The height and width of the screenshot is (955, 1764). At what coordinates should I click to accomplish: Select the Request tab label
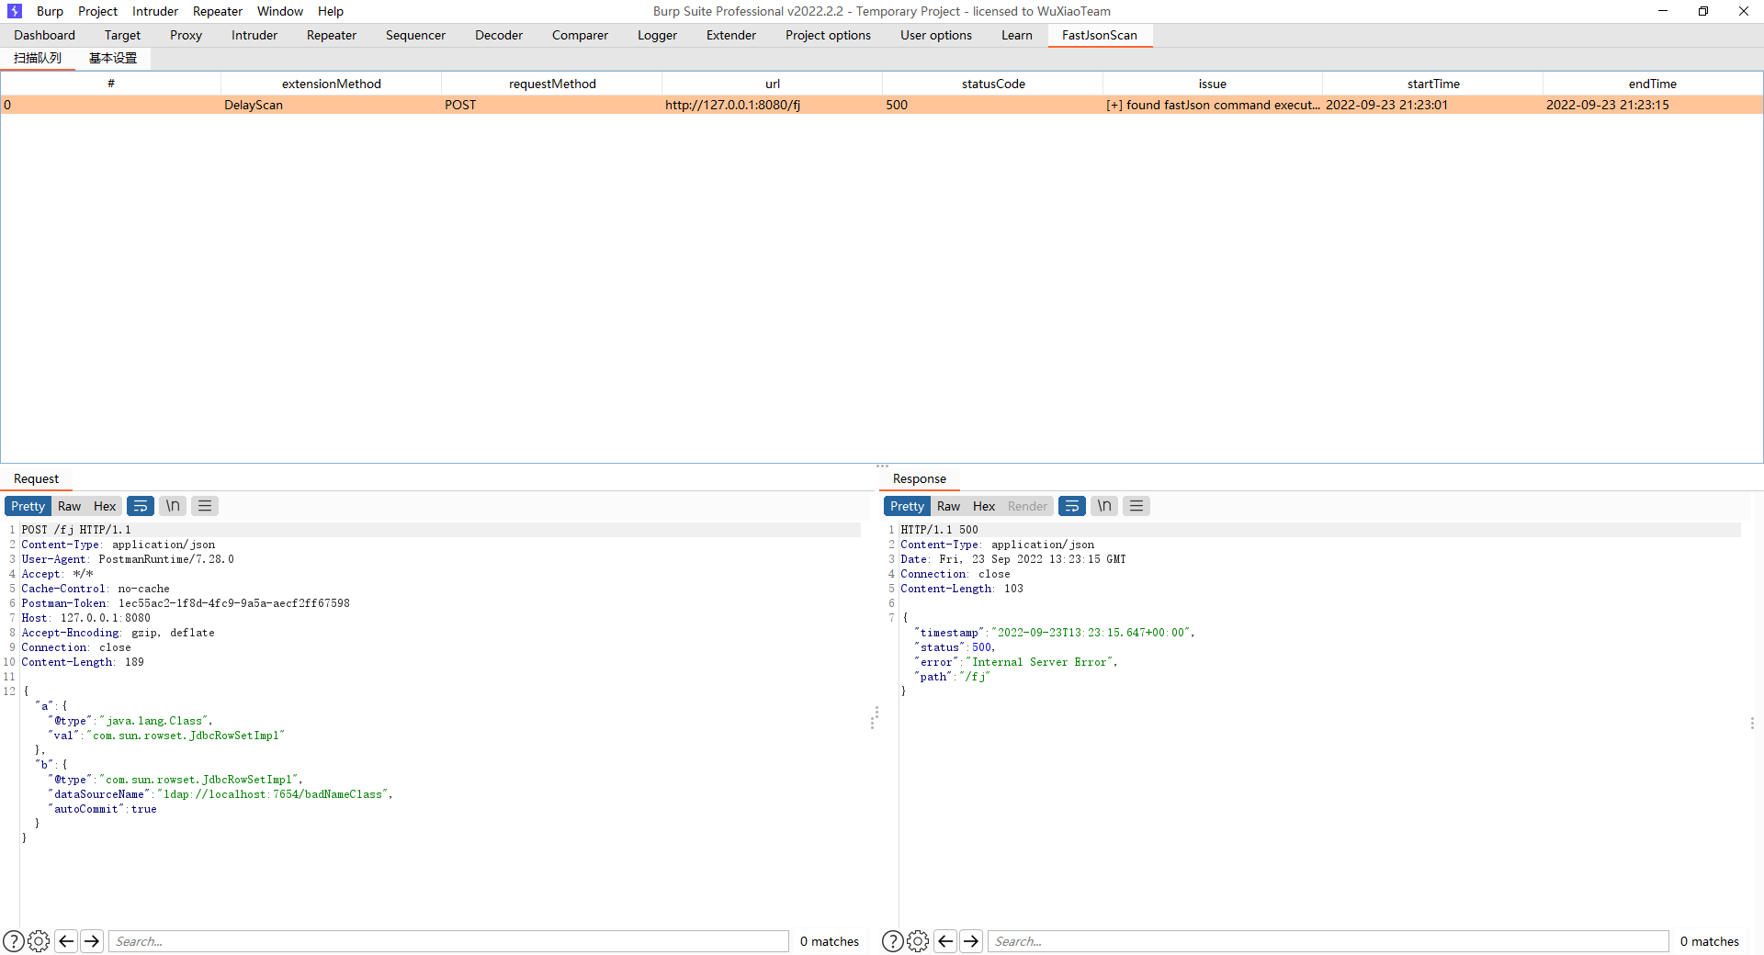[36, 478]
